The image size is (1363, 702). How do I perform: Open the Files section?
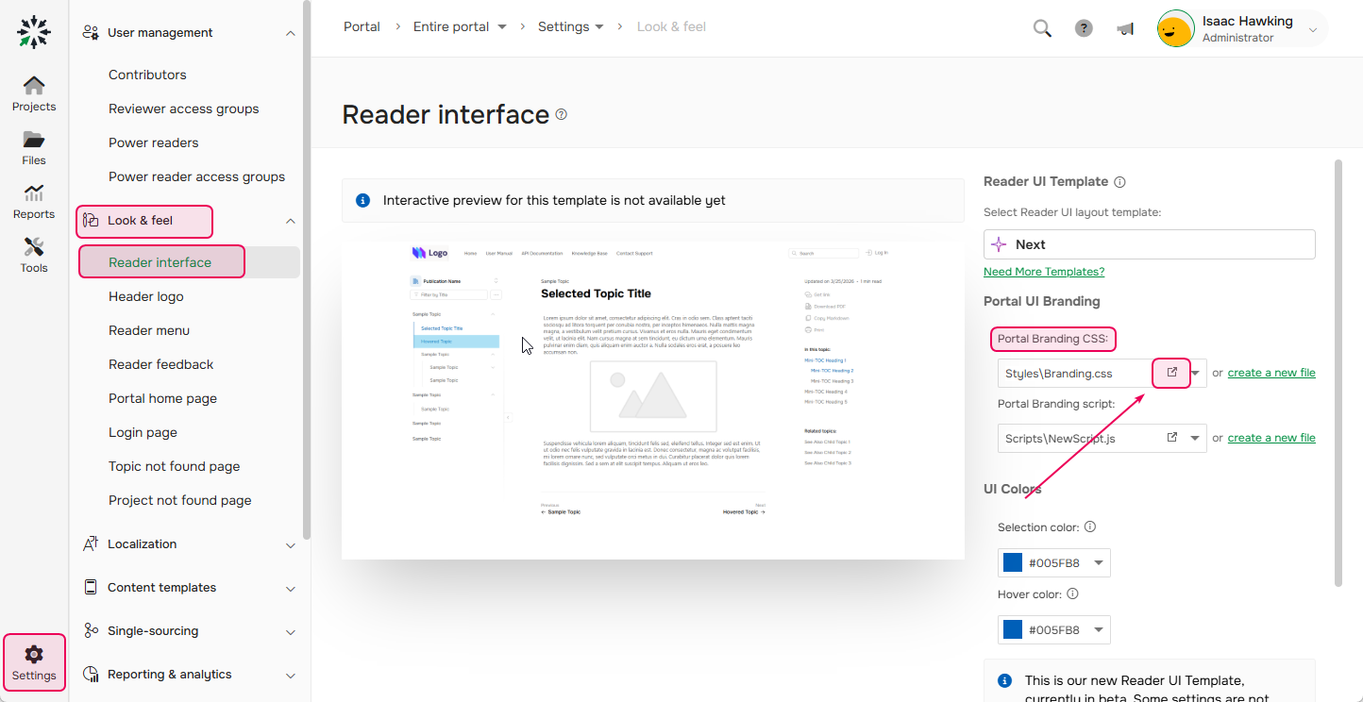[34, 148]
